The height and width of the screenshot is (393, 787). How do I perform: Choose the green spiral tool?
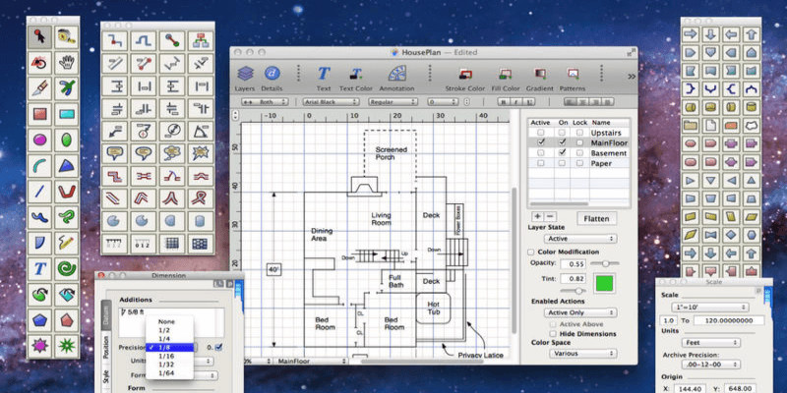[66, 268]
